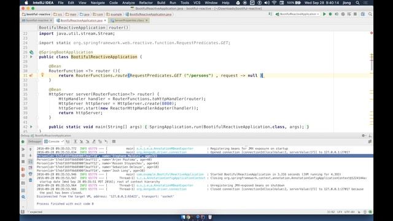
Task: Click Show Execution Point debug icon
Action: [x=68, y=142]
